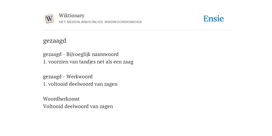This screenshot has height=136, width=272.
Task: Click the Wiktionary source title
Action: (72, 16)
